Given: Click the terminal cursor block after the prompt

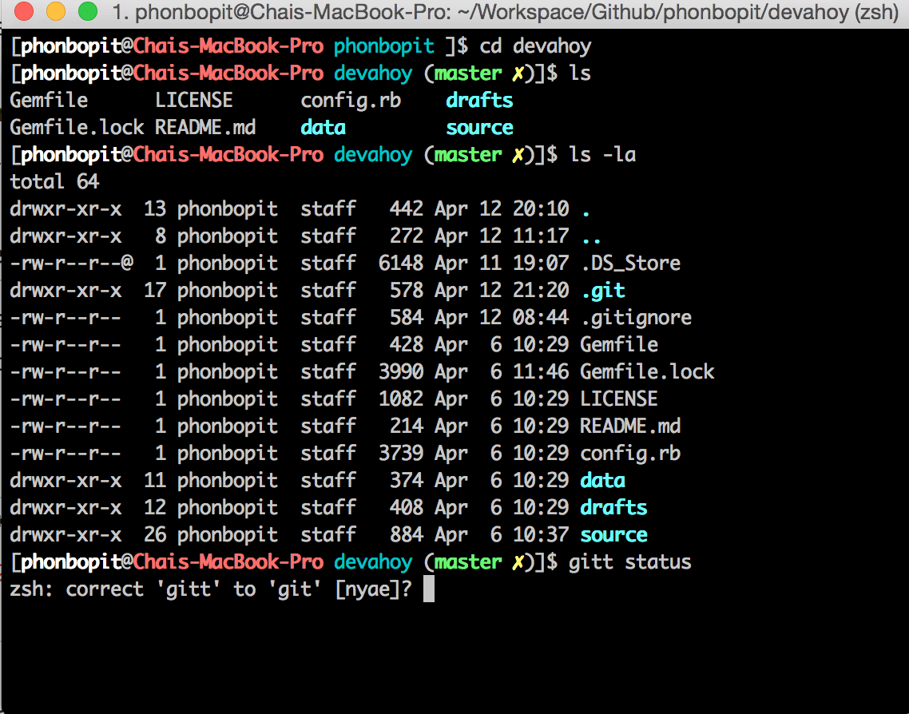Looking at the screenshot, I should pyautogui.click(x=429, y=589).
